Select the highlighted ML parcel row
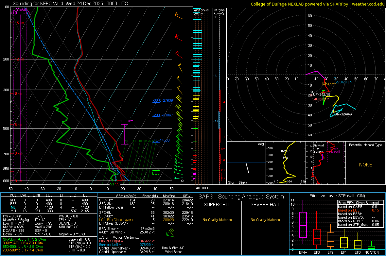The height and width of the screenshot is (256, 386). pos(49,207)
